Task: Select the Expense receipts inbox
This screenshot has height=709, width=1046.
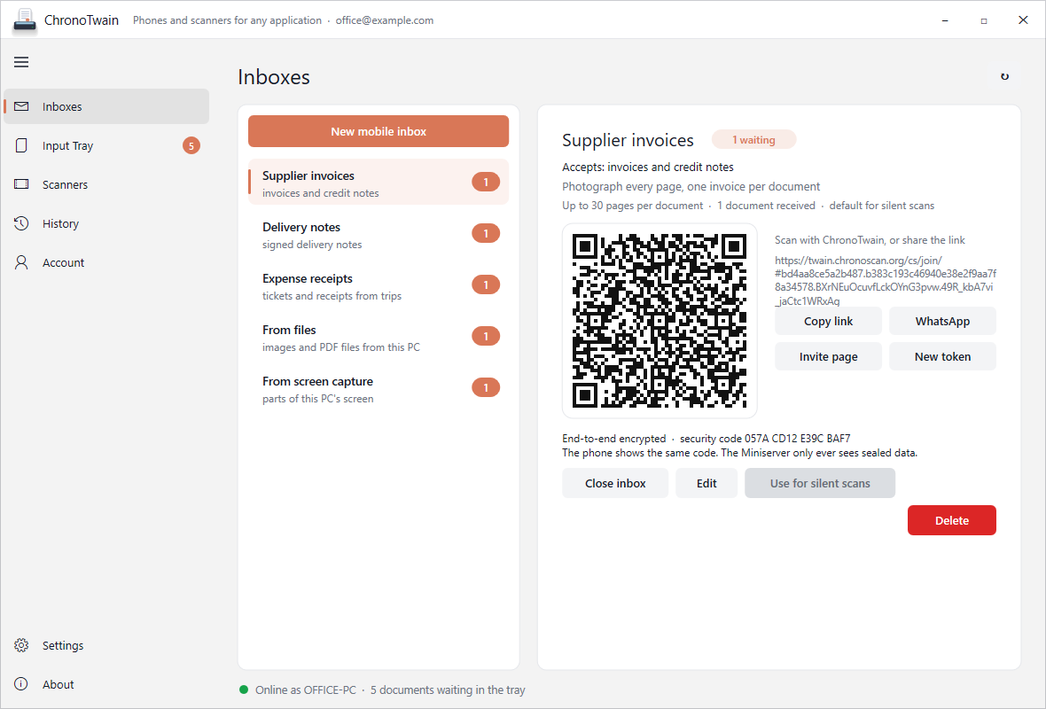Action: (379, 284)
